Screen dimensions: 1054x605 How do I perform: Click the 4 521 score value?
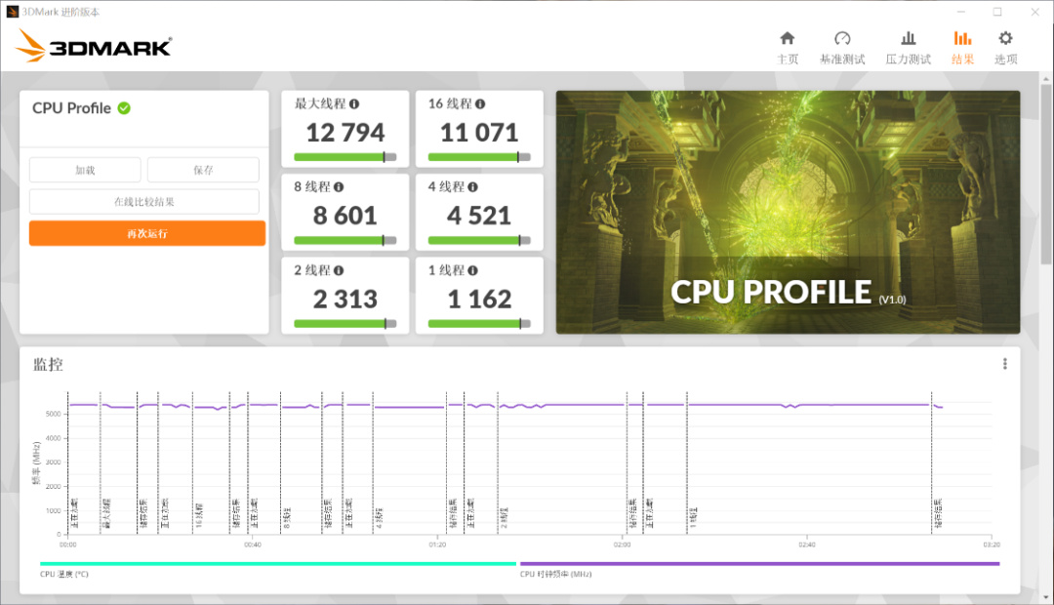[479, 216]
